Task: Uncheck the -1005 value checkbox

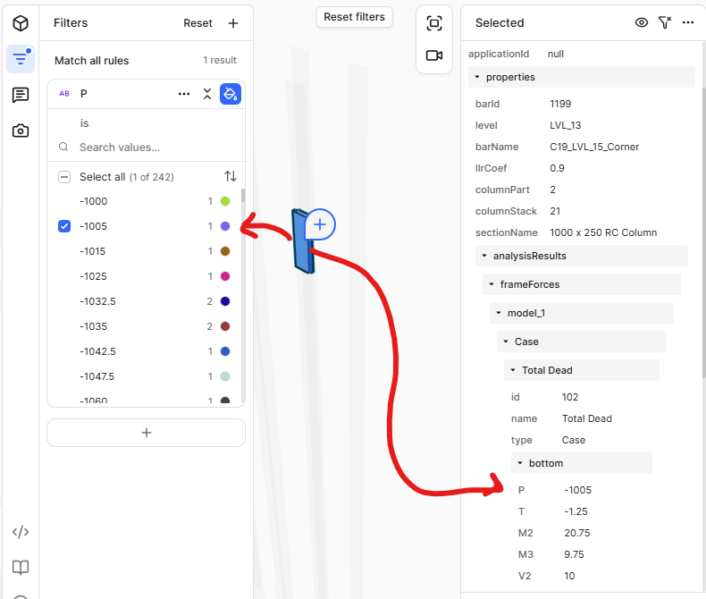Action: coord(64,226)
